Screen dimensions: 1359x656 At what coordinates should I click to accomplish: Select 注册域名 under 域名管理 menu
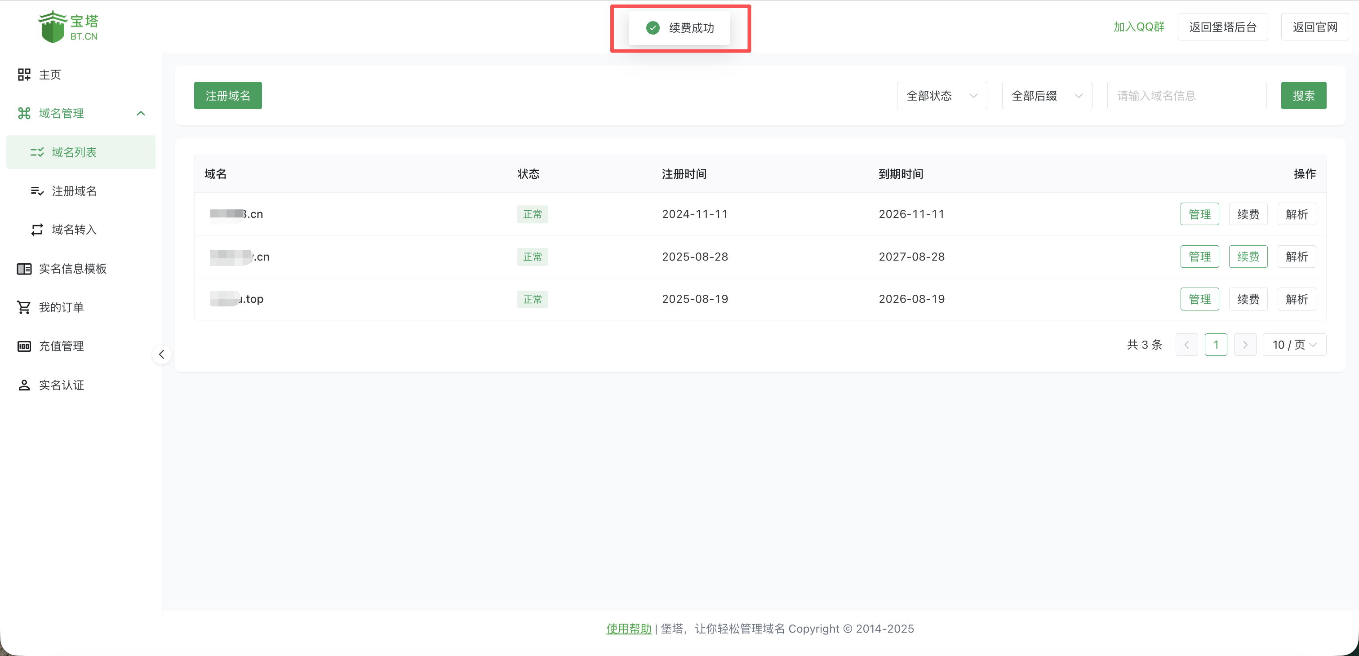pos(74,191)
